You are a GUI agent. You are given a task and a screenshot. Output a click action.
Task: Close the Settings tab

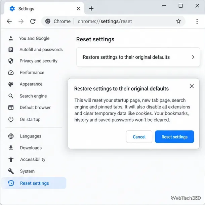(78, 9)
